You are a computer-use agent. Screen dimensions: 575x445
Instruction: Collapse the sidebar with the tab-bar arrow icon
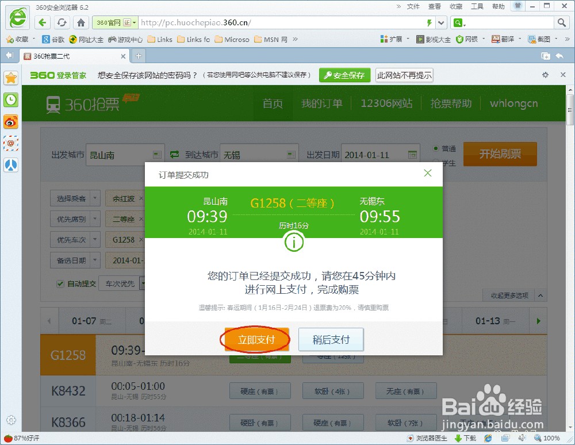click(x=10, y=56)
